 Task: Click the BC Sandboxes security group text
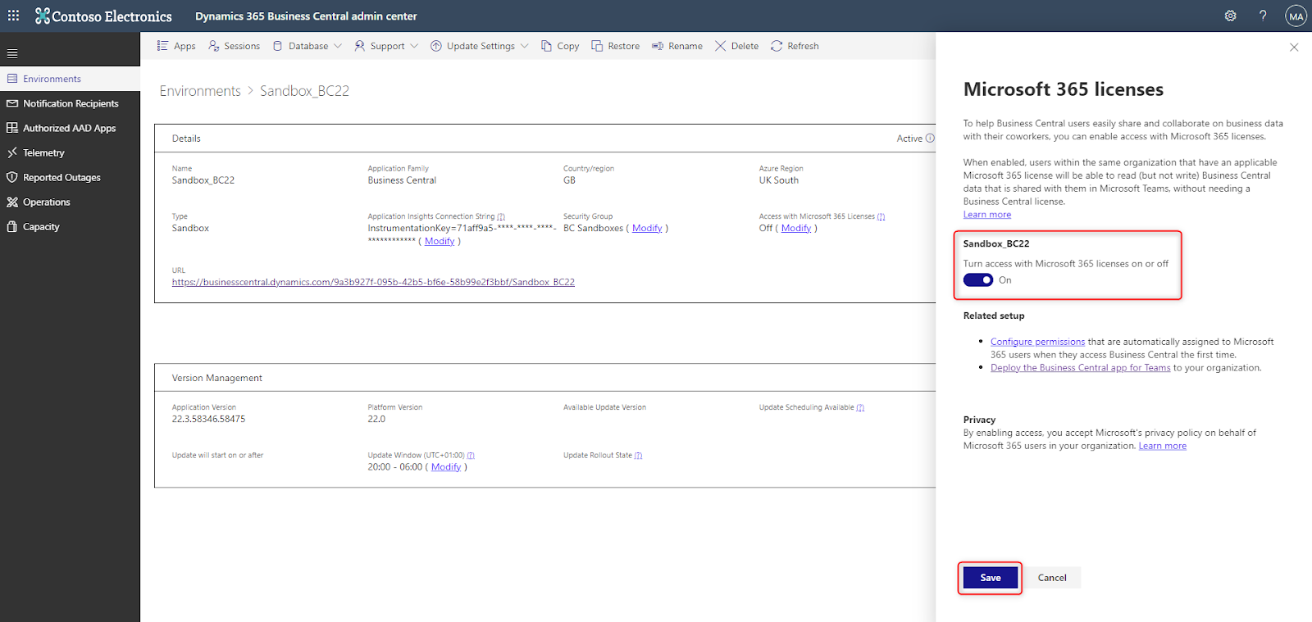(x=593, y=228)
